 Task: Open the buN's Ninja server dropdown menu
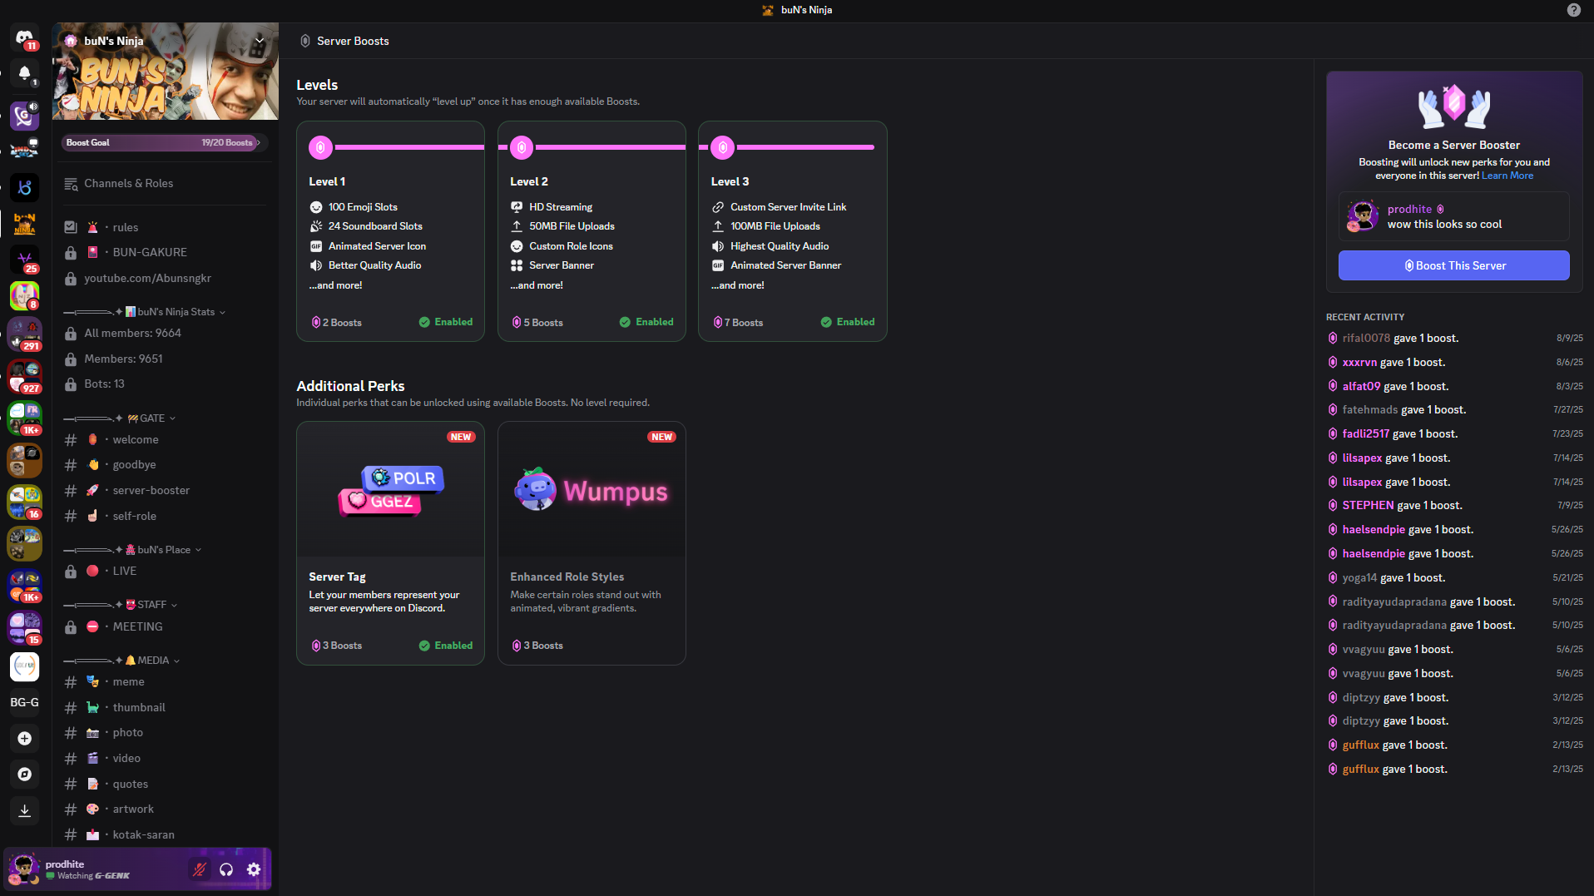pyautogui.click(x=260, y=40)
